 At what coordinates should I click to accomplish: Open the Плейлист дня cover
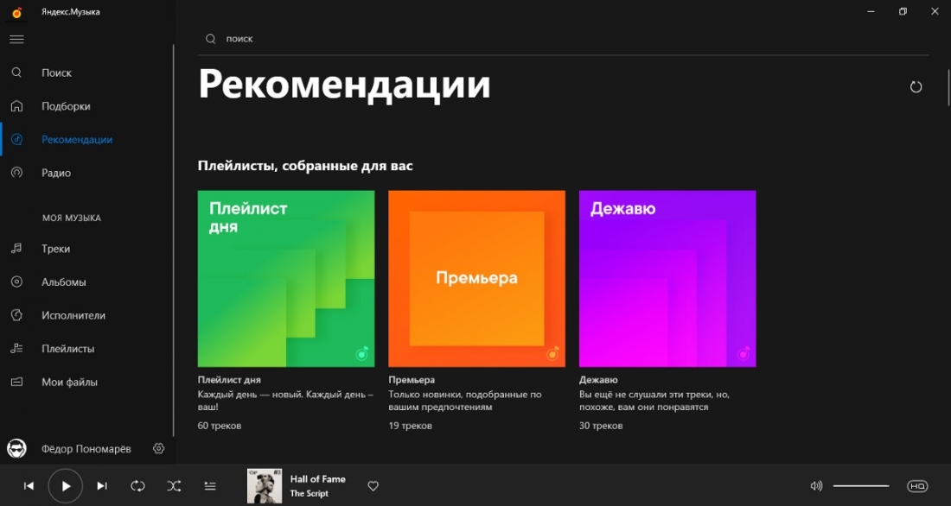click(x=286, y=279)
